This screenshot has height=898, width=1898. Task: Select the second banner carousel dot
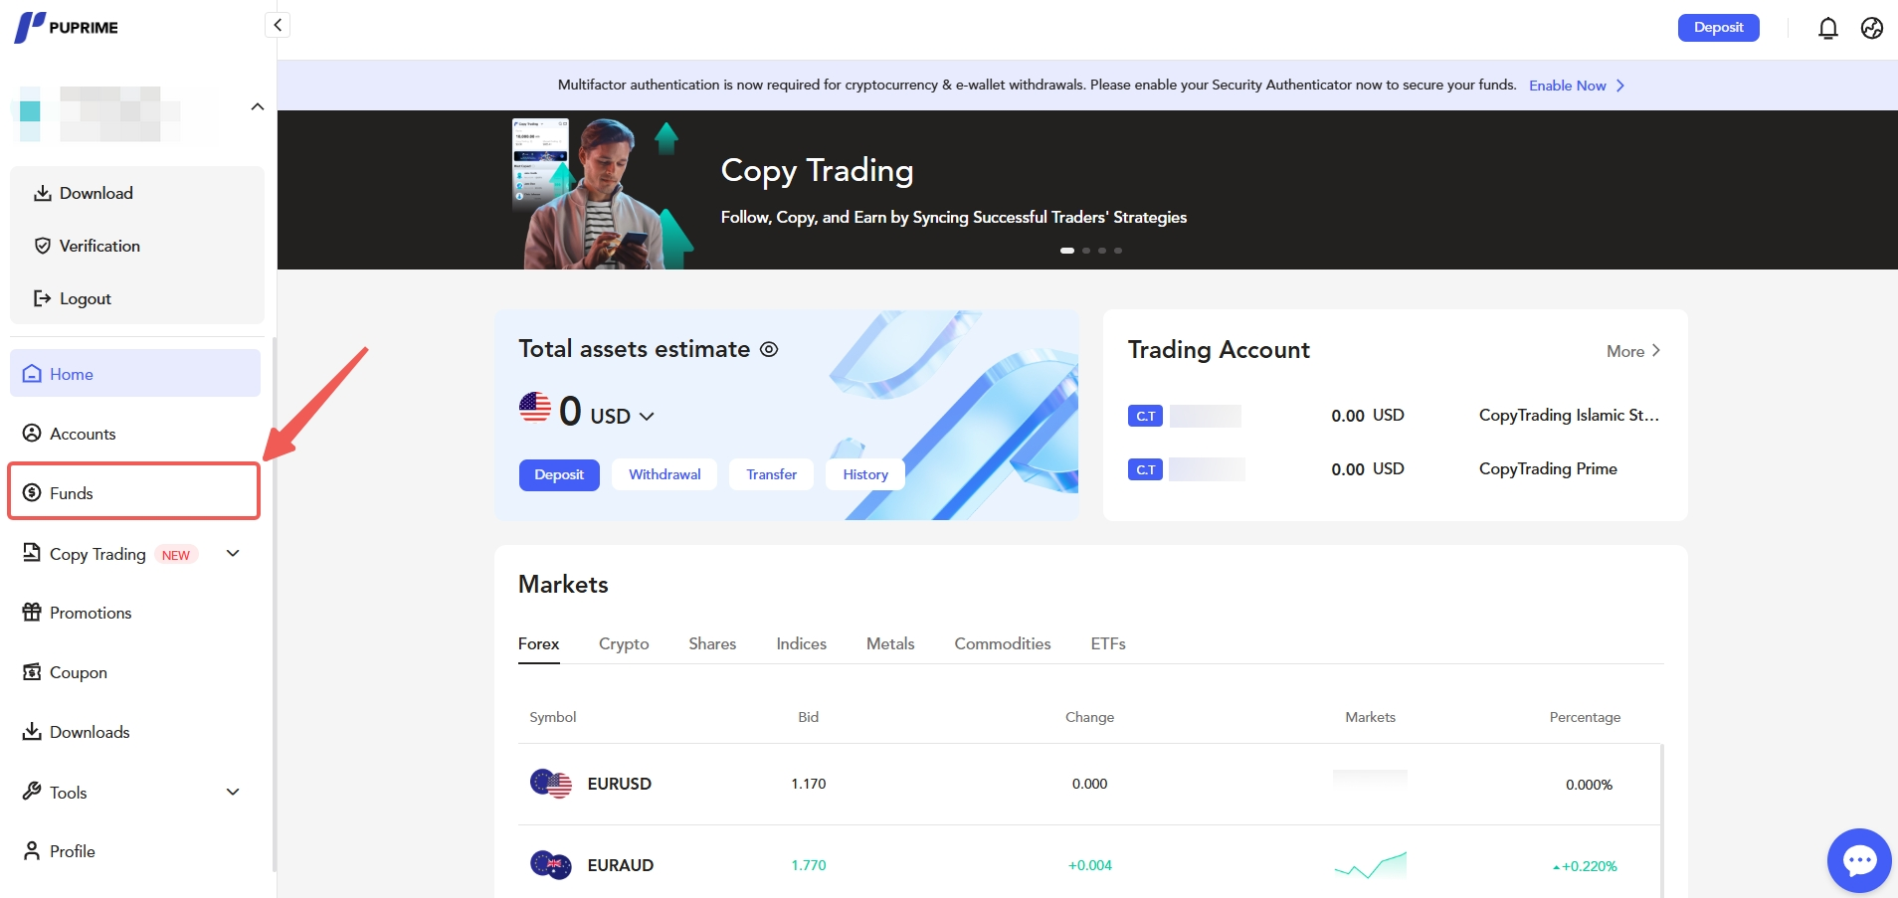coord(1086,251)
